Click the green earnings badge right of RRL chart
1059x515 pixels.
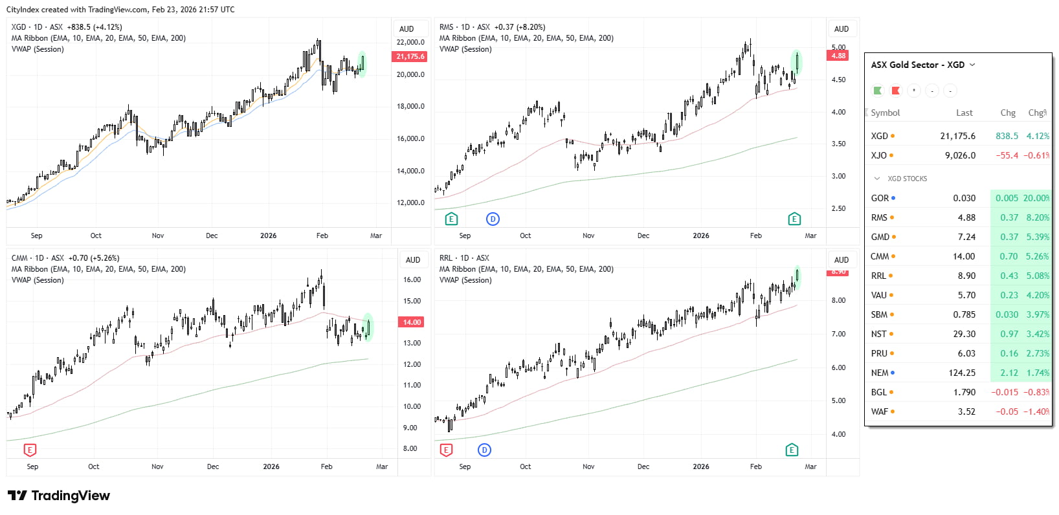792,449
